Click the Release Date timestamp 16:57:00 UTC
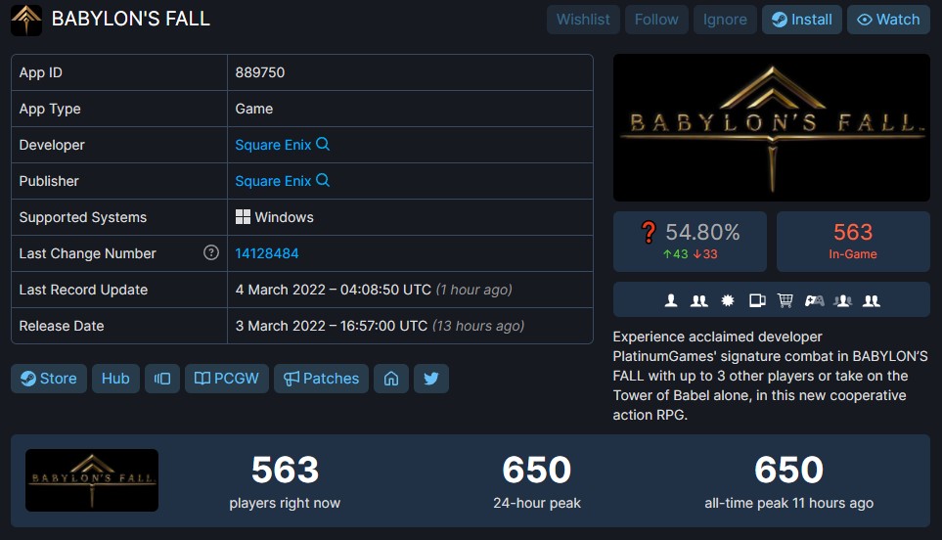Image resolution: width=942 pixels, height=540 pixels. coord(331,326)
